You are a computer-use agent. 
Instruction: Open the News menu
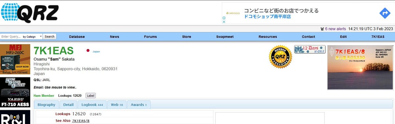[x=115, y=37]
